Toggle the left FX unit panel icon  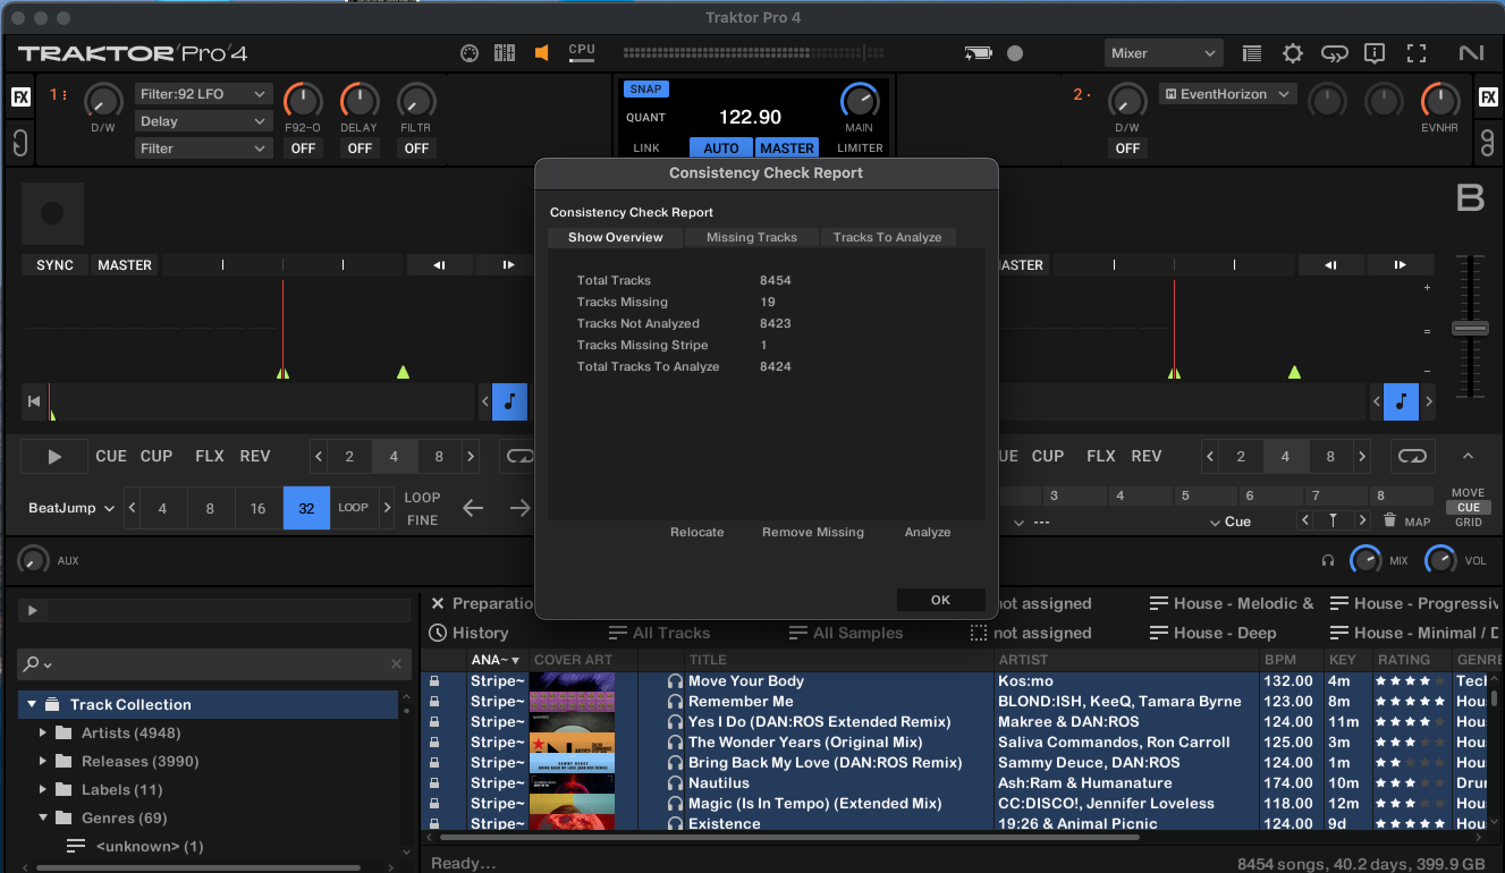click(21, 97)
